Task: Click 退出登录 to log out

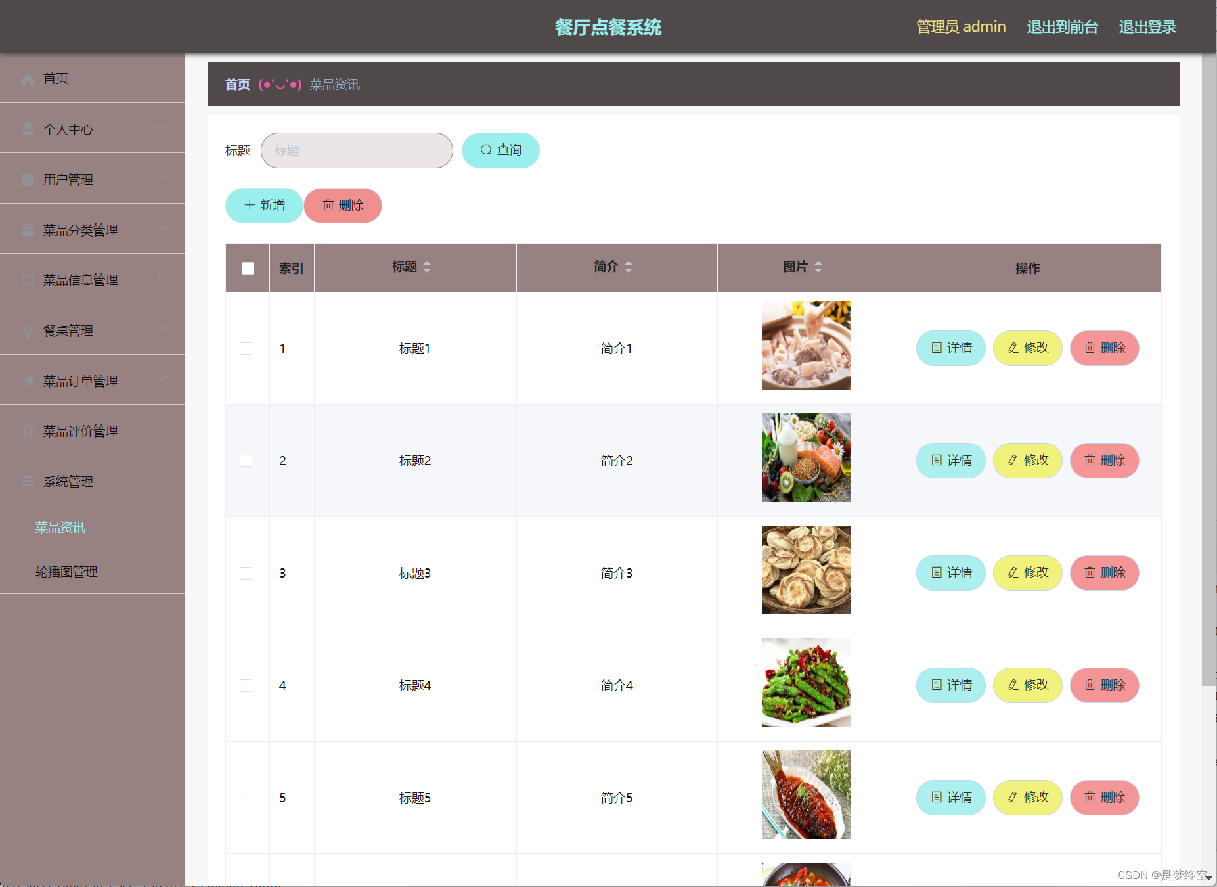Action: pyautogui.click(x=1147, y=26)
